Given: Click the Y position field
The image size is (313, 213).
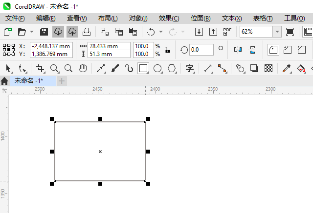Looking at the screenshot, I should click(51, 54).
